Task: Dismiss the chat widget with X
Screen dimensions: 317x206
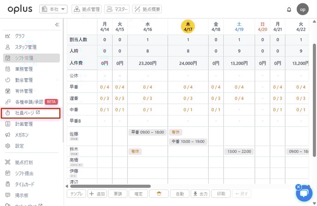Action: point(298,187)
